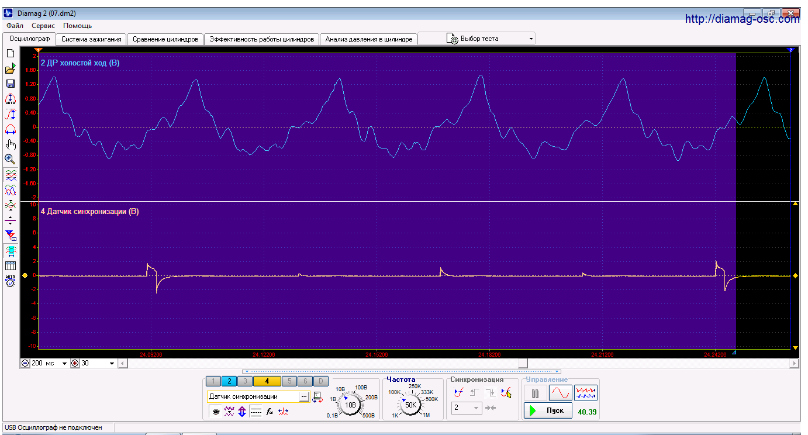808x435 pixels.
Task: Toggle the dashed line style icon
Action: tap(255, 412)
